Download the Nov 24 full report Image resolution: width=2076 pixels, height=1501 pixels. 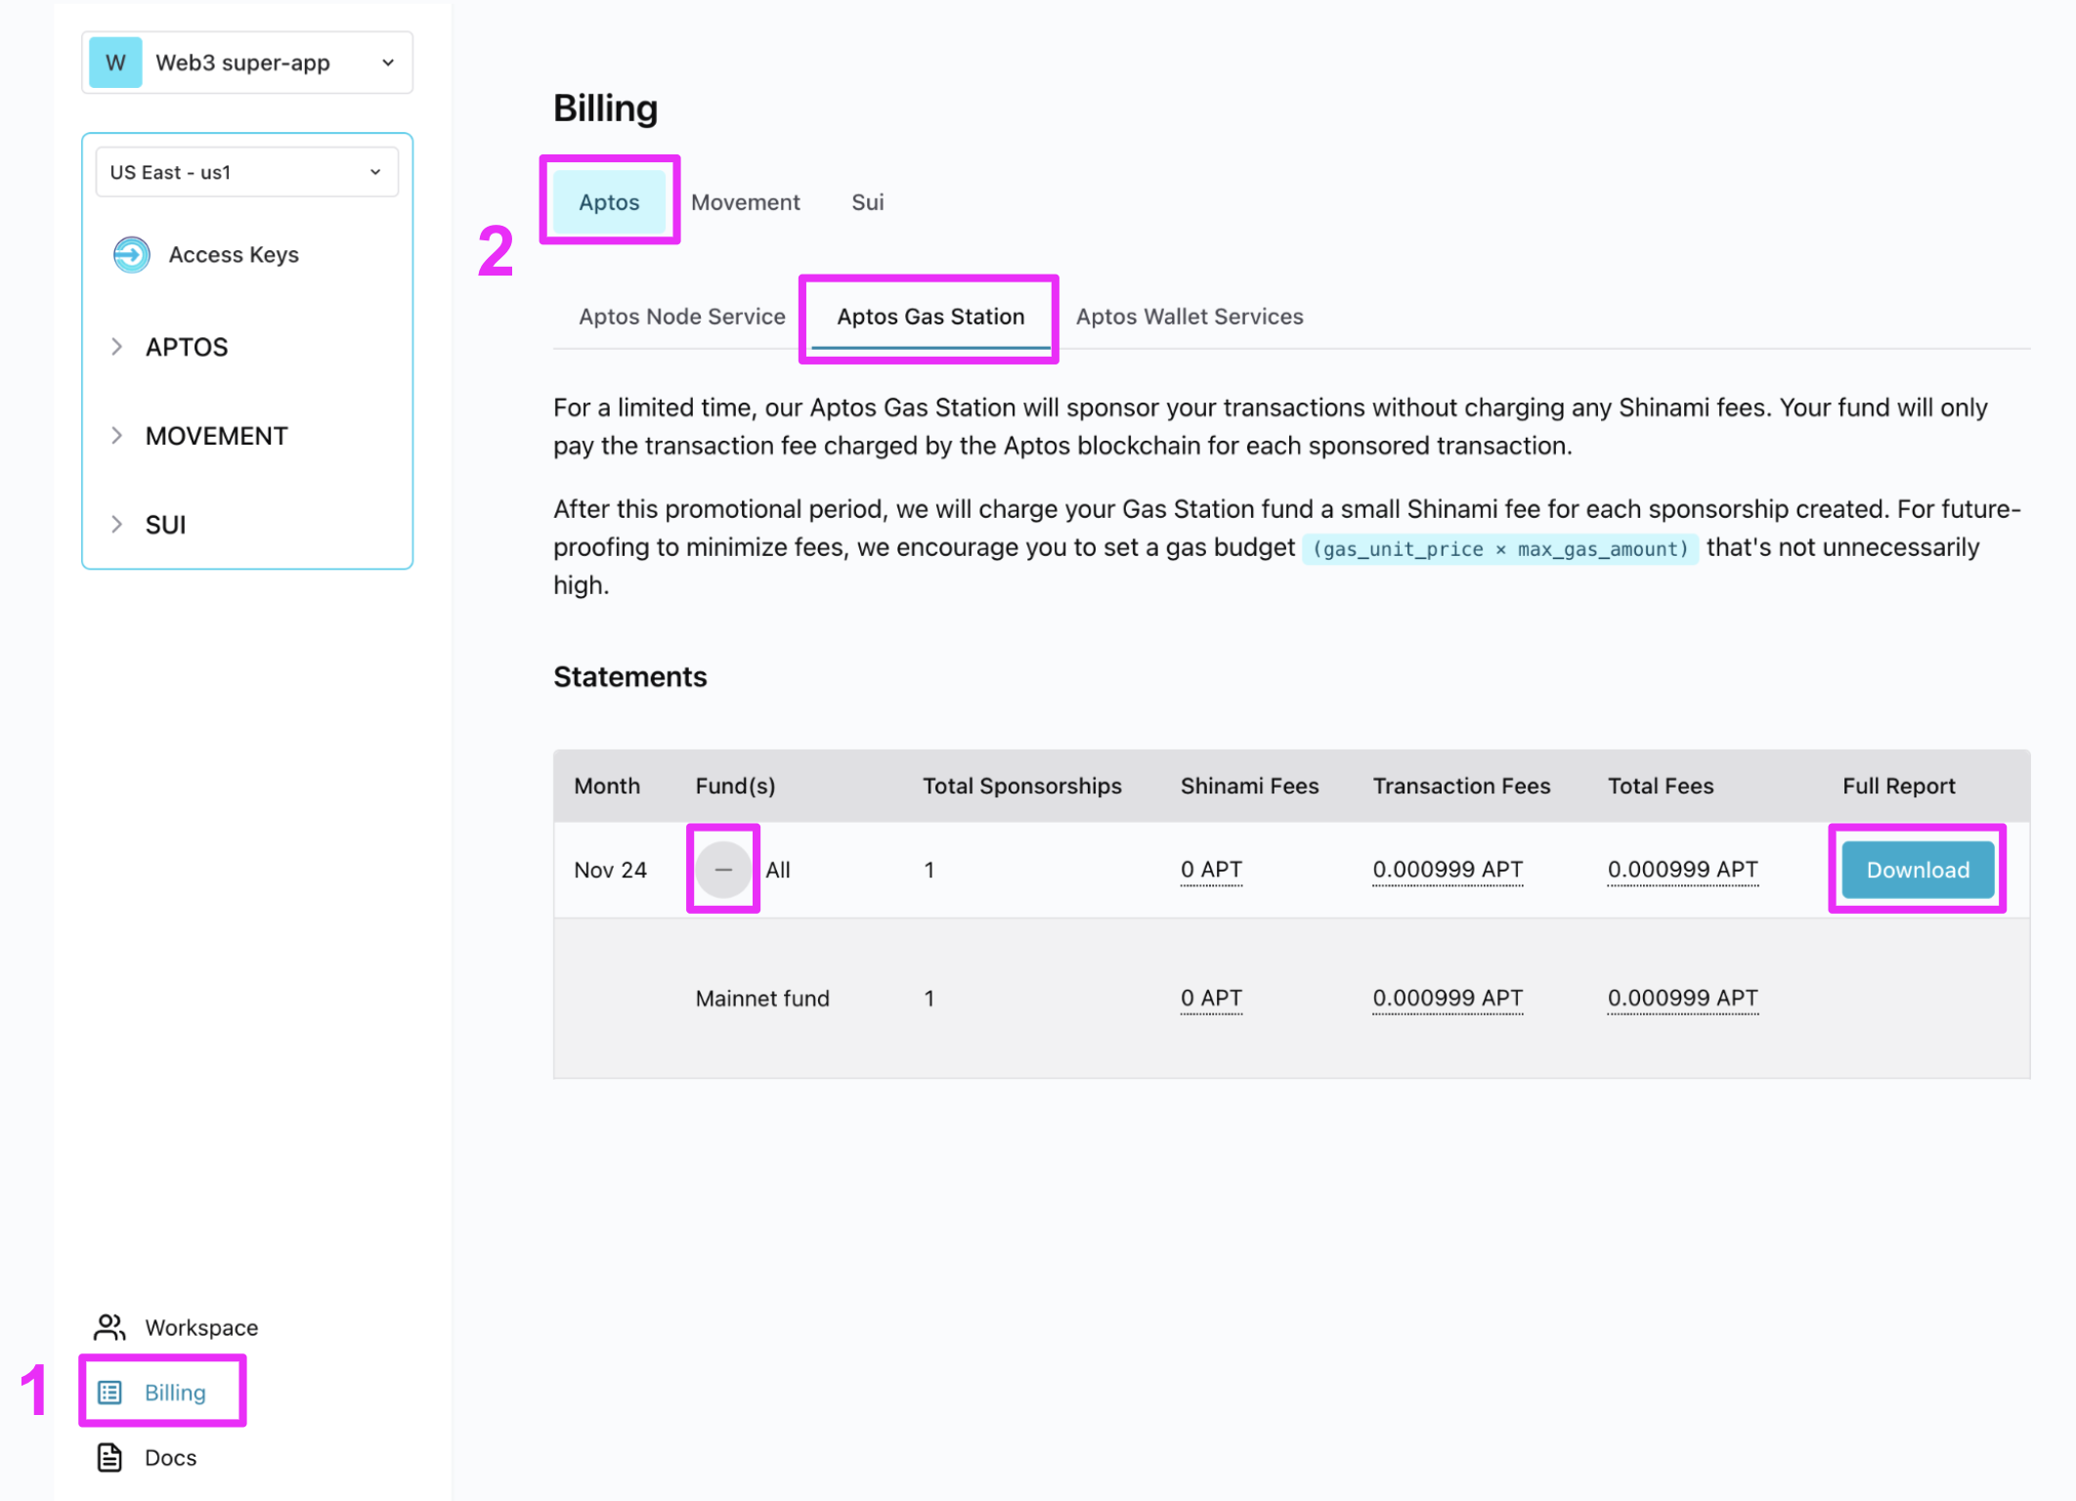click(x=1917, y=870)
